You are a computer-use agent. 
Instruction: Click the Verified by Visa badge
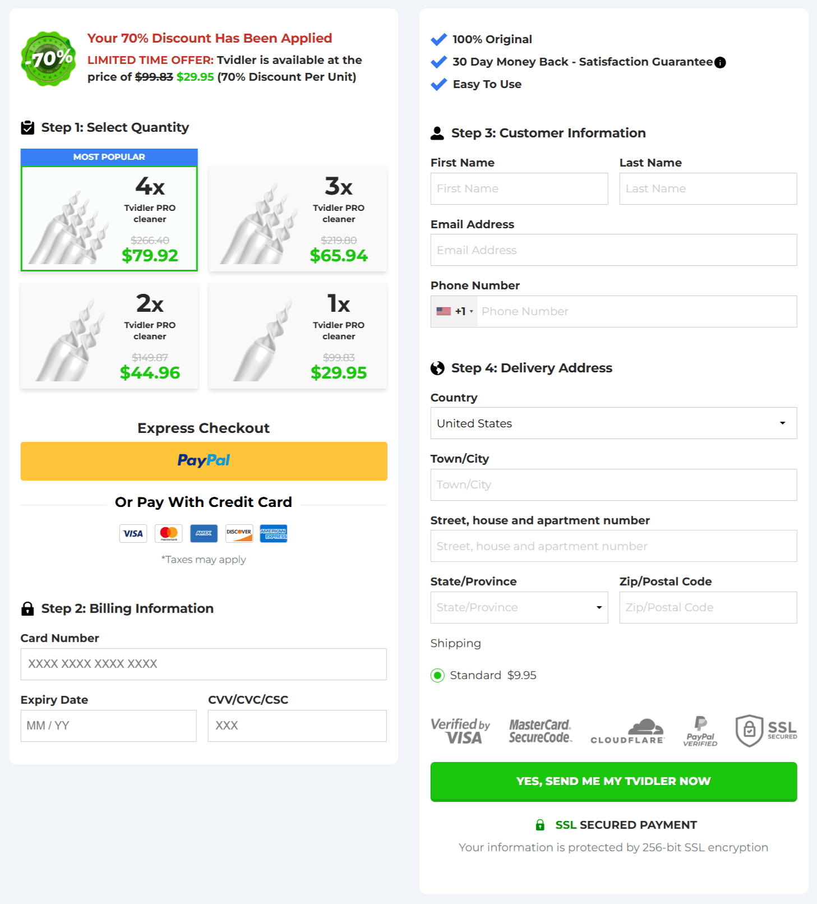460,730
